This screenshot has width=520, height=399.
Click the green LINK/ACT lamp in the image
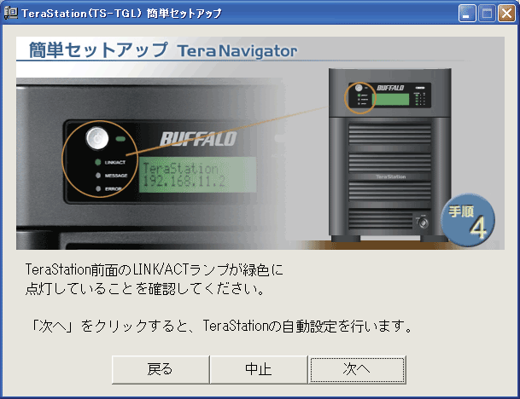pyautogui.click(x=98, y=162)
